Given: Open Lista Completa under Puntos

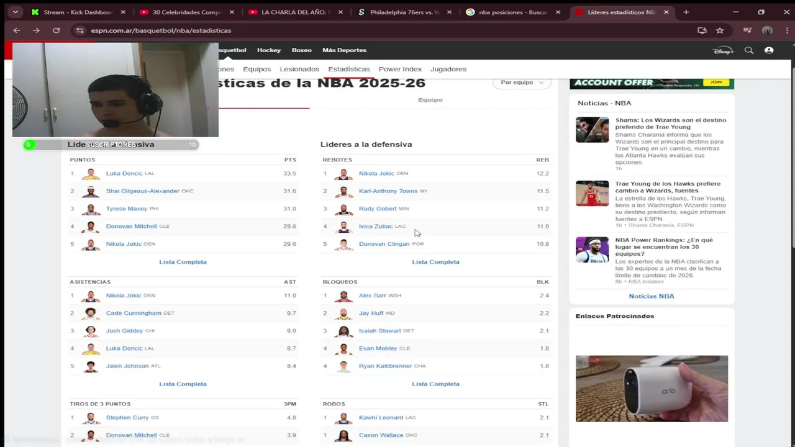Looking at the screenshot, I should coord(183,262).
